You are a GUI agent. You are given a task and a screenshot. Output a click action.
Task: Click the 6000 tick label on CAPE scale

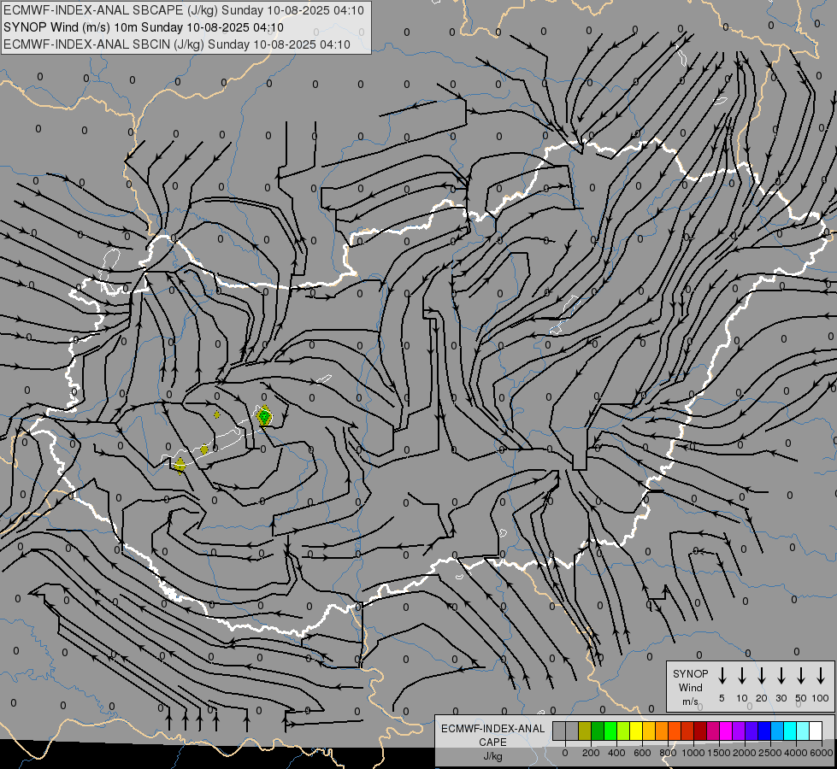[822, 753]
